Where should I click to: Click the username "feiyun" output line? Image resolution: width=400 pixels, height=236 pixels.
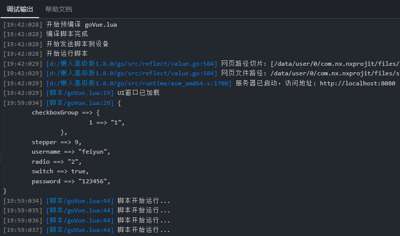[70, 152]
